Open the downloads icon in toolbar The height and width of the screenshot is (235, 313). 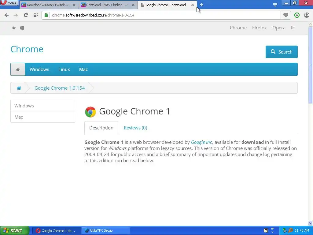tap(297, 15)
